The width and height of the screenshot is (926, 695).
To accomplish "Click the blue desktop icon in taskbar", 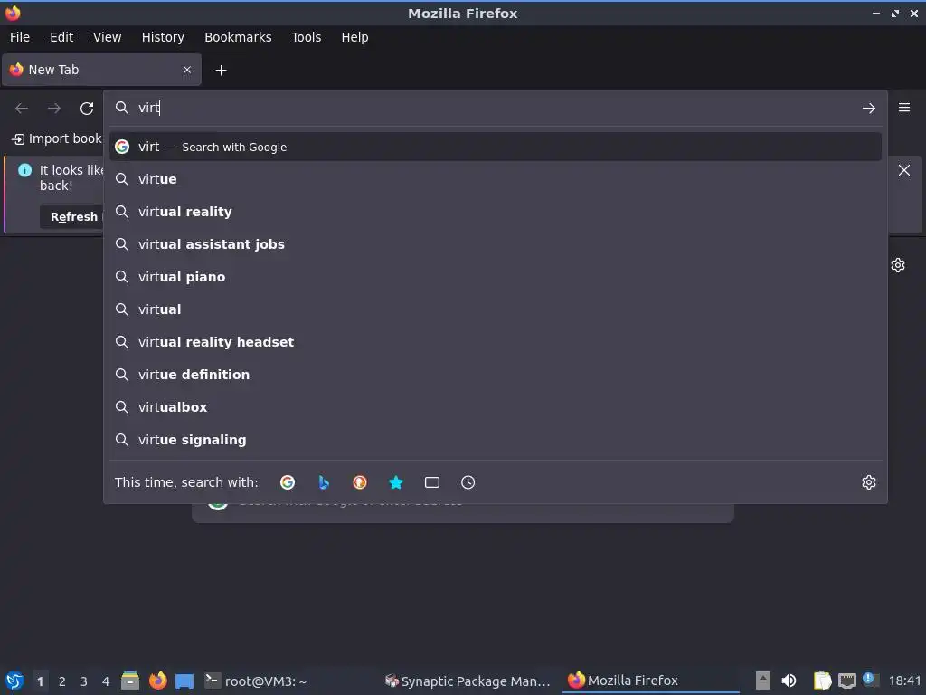I will pos(184,681).
